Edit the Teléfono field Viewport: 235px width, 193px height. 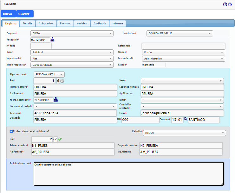(x=75, y=113)
